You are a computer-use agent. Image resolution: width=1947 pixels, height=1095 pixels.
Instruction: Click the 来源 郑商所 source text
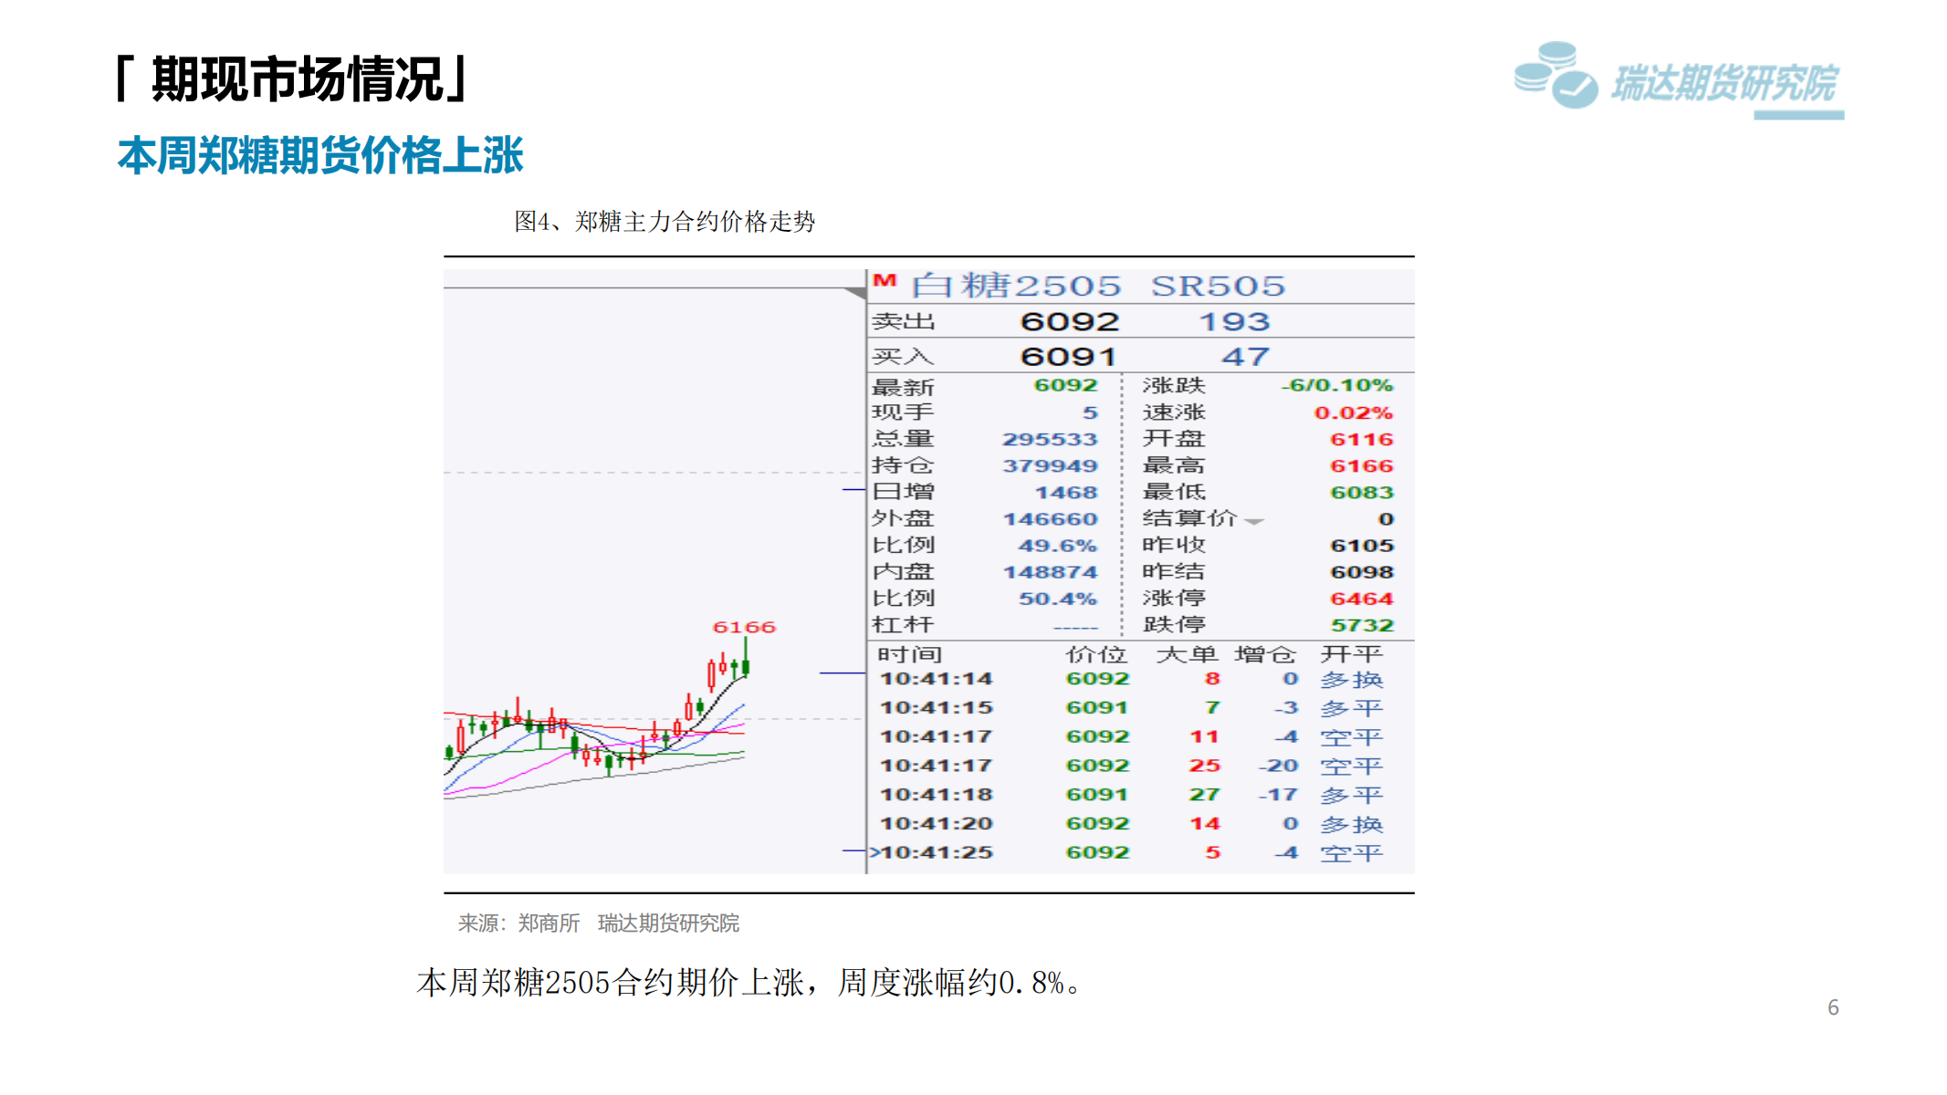(x=518, y=923)
